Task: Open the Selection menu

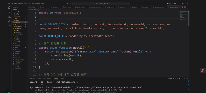Action: tap(20, 4)
